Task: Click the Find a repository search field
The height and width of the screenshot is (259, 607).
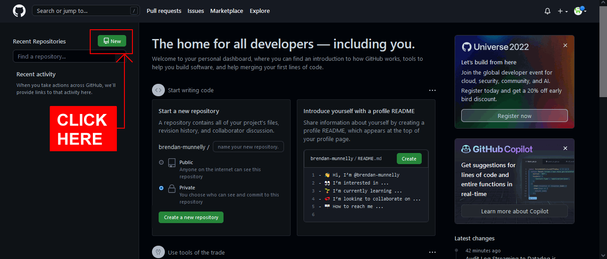Action: coord(64,56)
